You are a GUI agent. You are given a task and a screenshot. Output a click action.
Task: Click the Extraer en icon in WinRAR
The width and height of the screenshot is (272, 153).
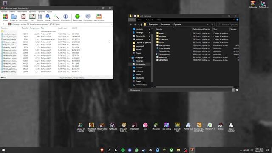click(14, 17)
